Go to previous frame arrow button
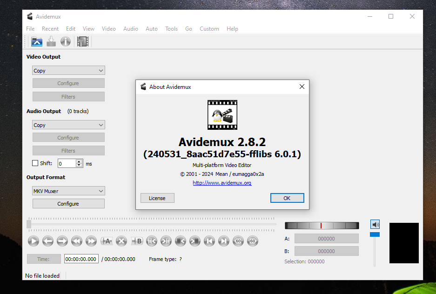The image size is (436, 294). [x=48, y=241]
